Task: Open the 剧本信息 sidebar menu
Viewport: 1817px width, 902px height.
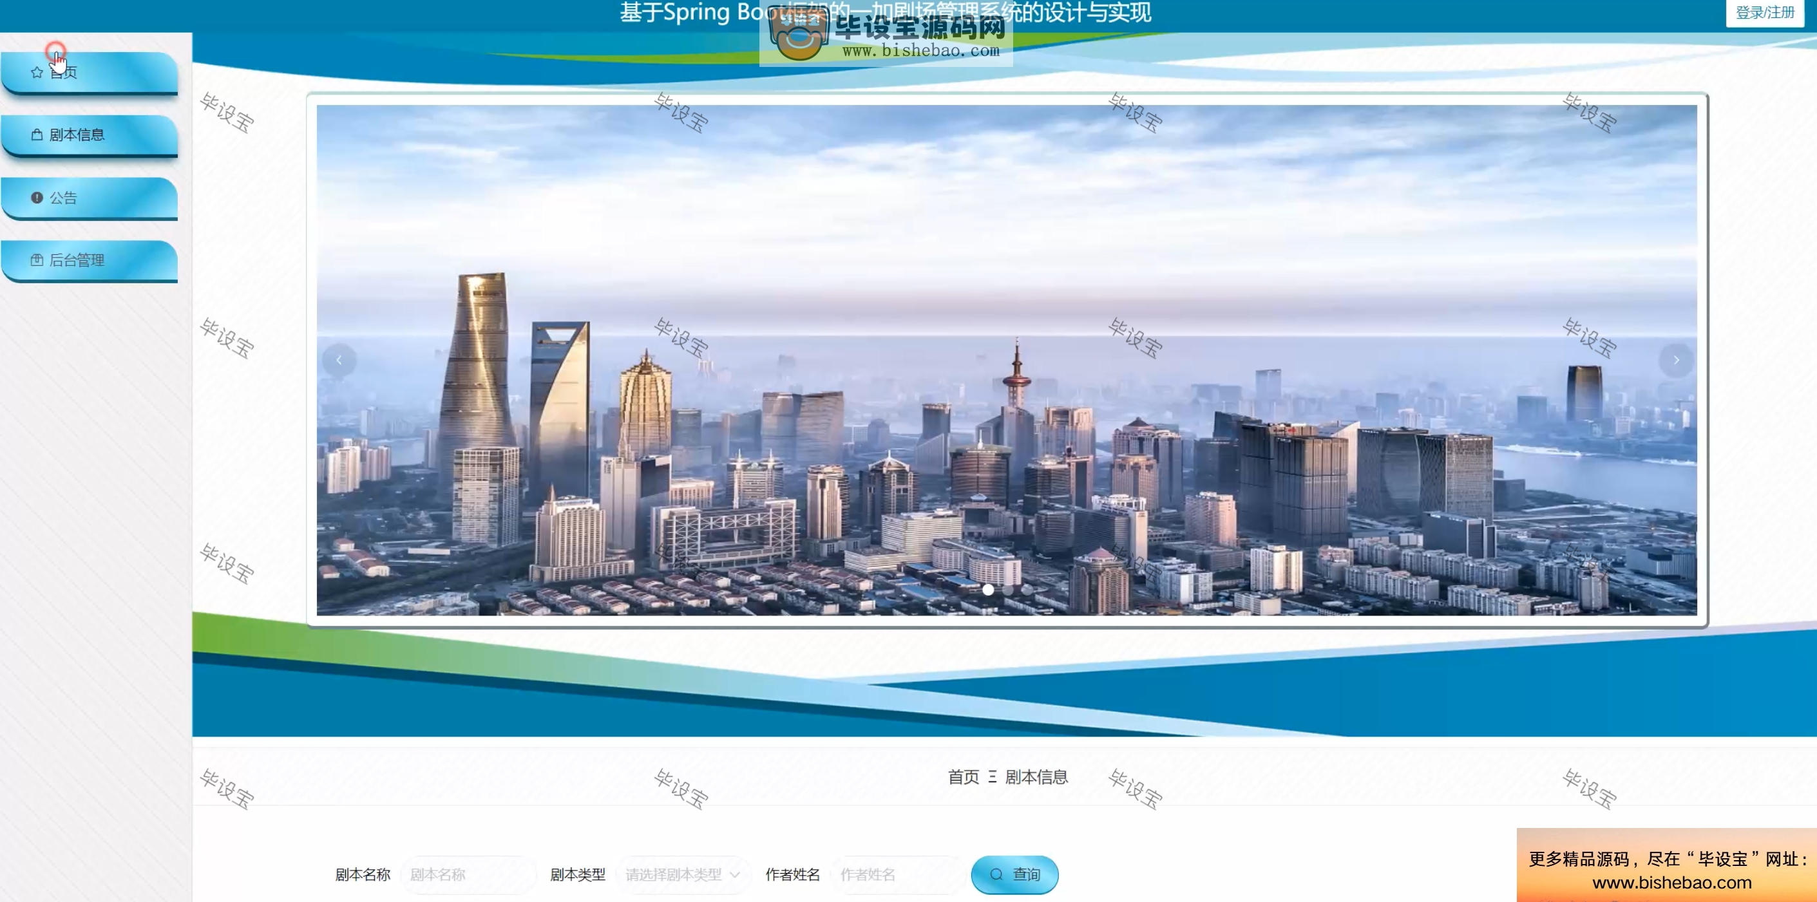Action: coord(89,135)
